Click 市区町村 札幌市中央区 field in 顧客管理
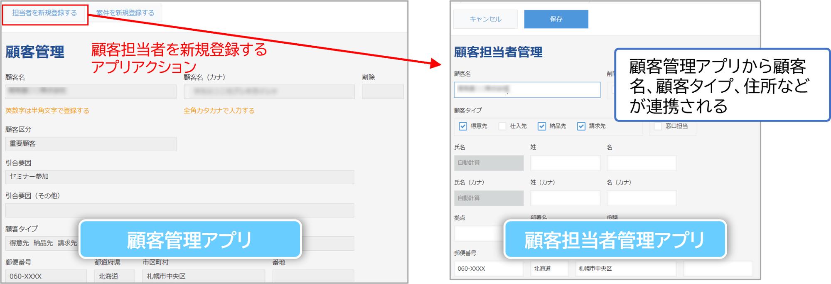Image resolution: width=831 pixels, height=284 pixels. tap(204, 276)
